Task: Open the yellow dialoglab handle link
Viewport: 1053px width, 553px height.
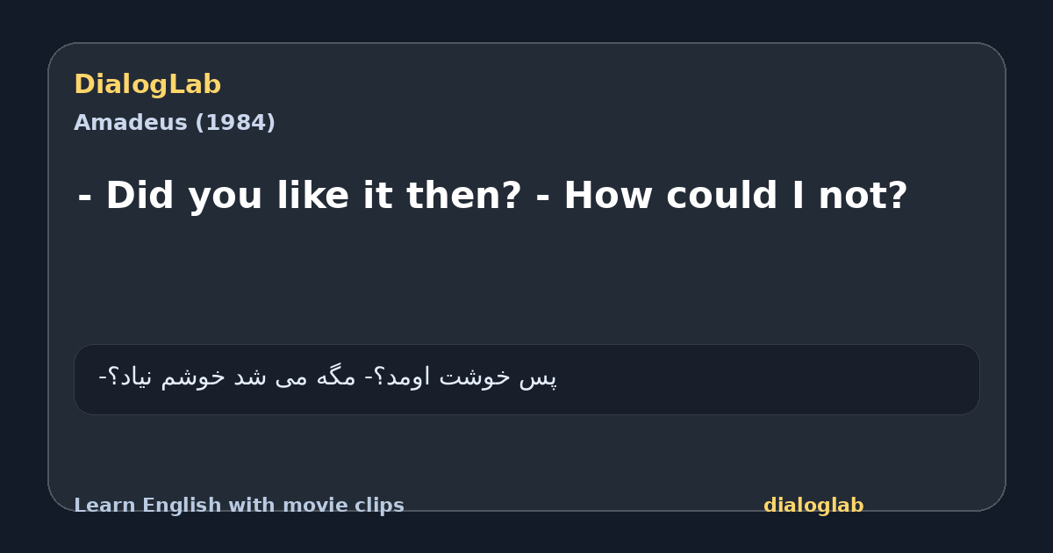Action: 813,506
